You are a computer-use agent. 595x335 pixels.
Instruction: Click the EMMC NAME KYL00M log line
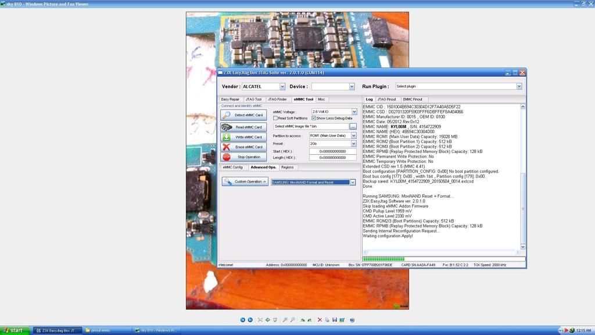[402, 127]
